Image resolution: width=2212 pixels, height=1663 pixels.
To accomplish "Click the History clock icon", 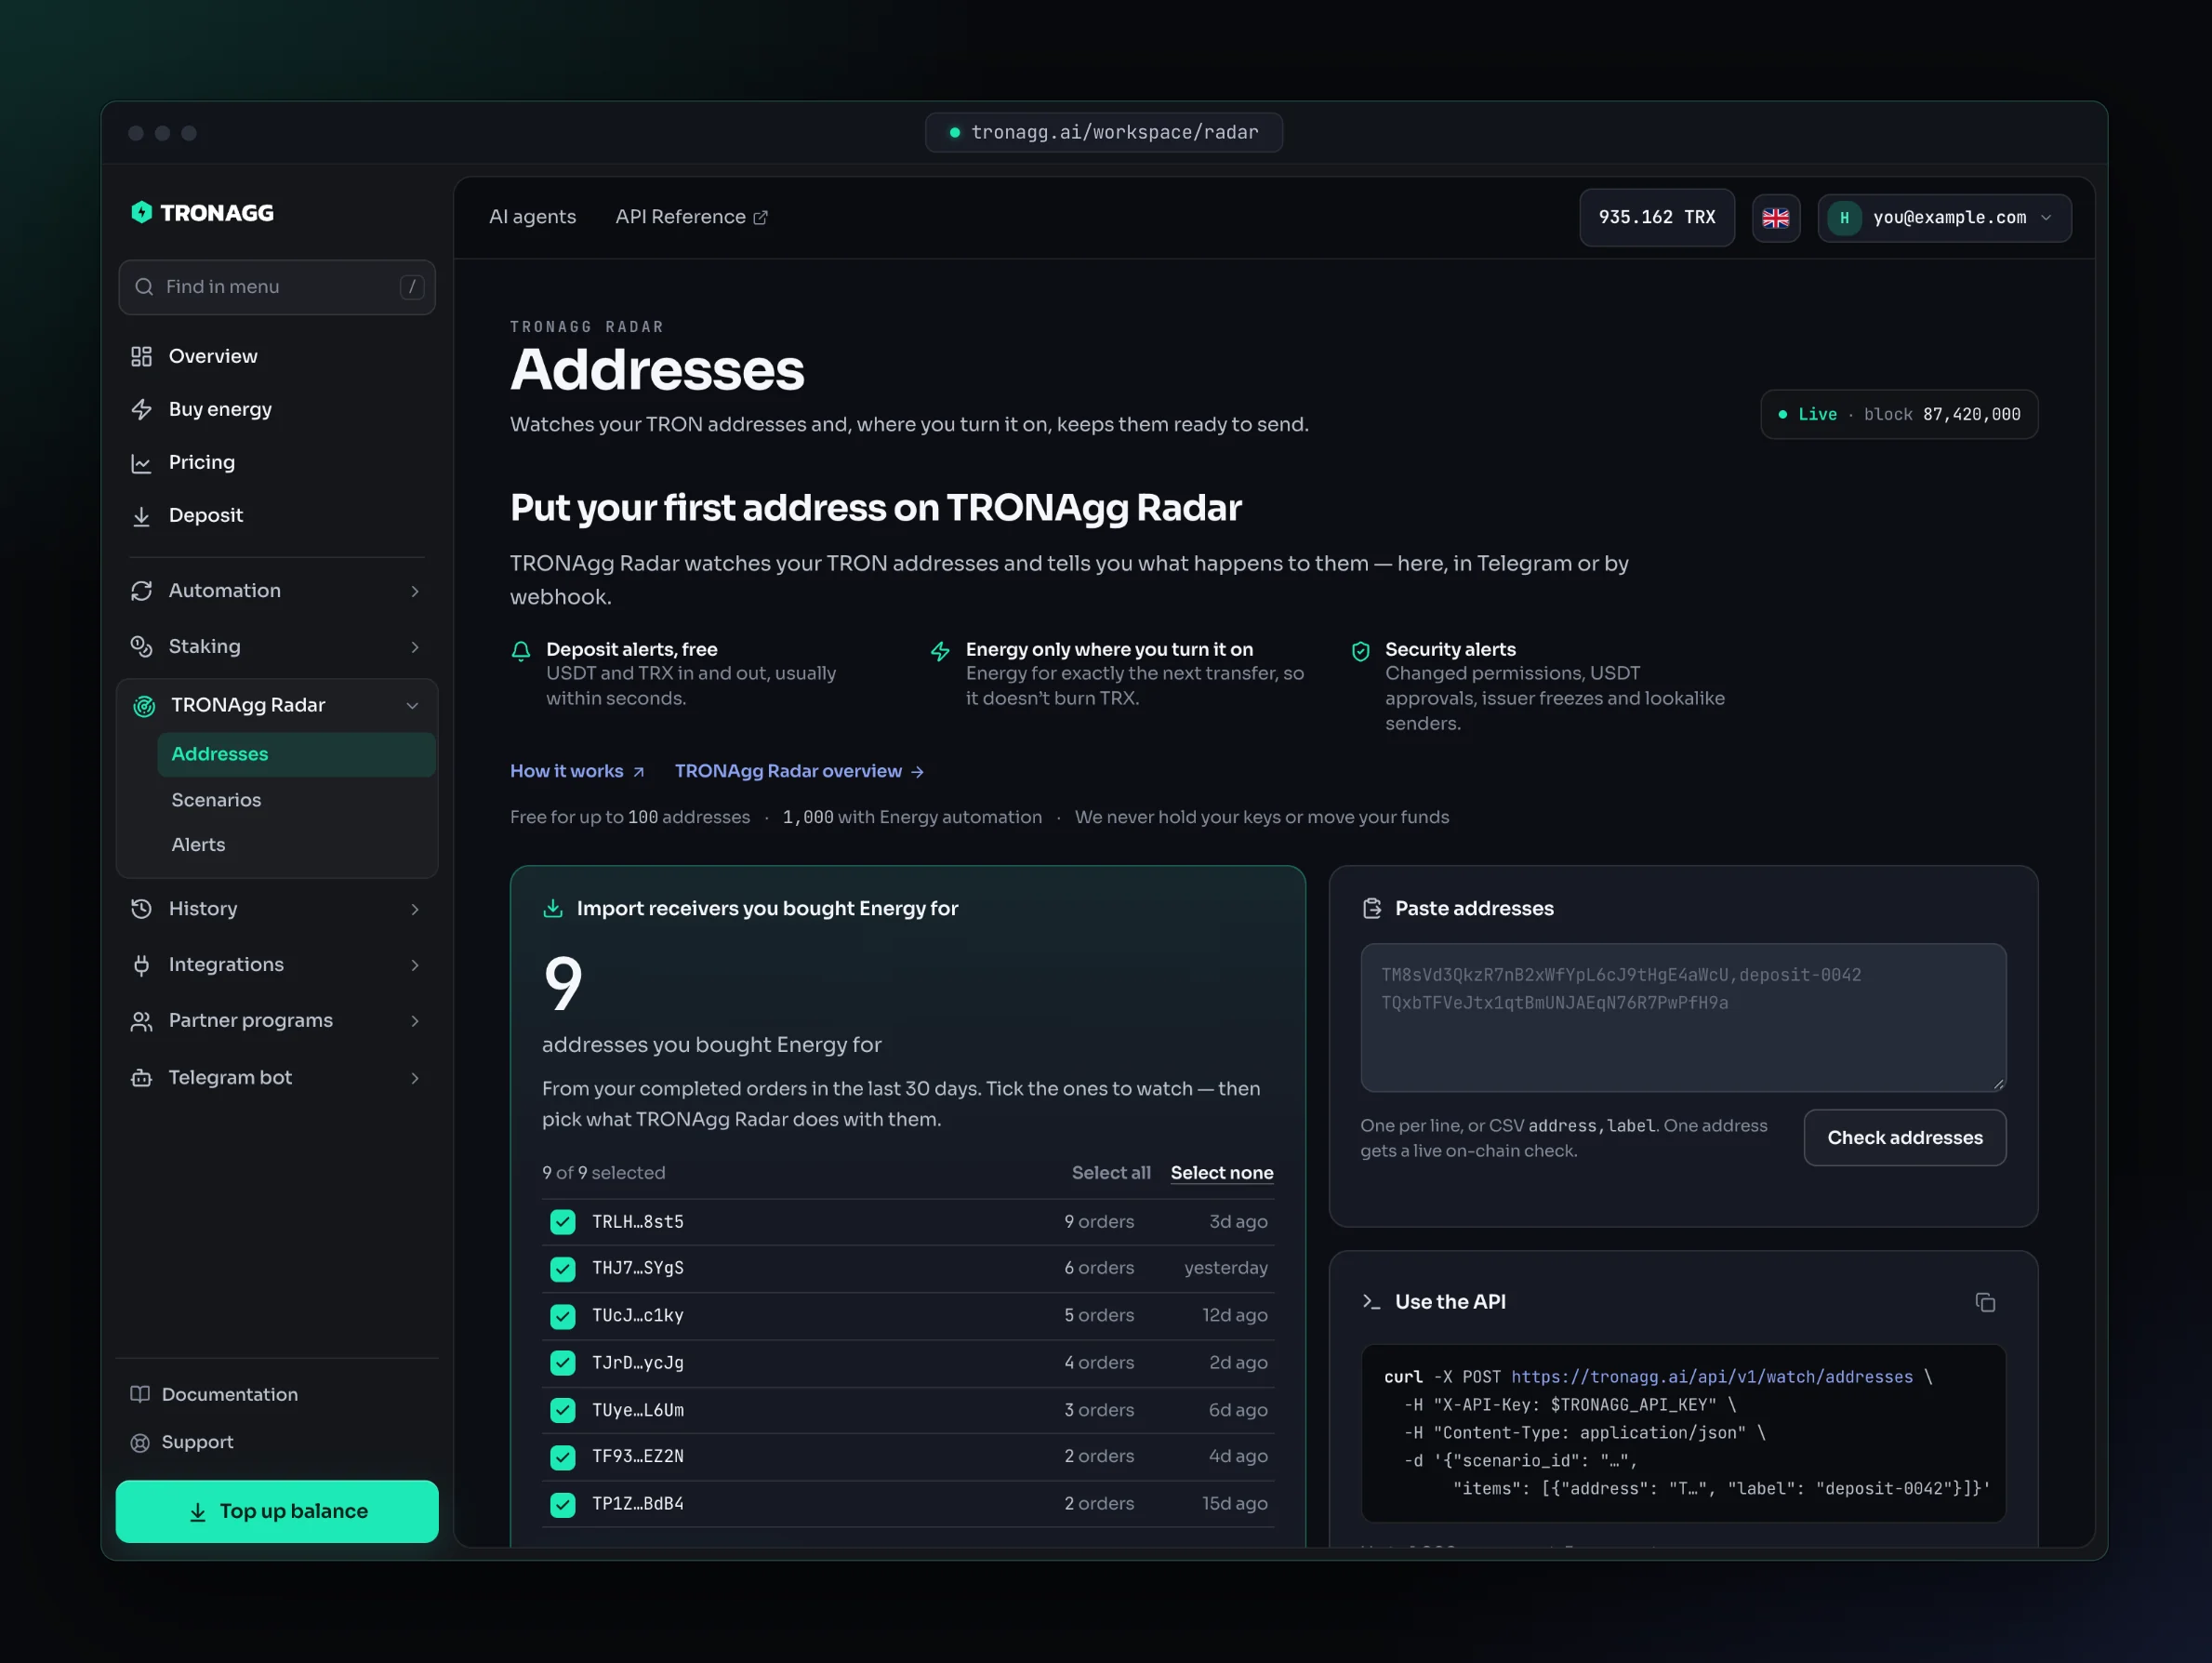I will pos(141,909).
